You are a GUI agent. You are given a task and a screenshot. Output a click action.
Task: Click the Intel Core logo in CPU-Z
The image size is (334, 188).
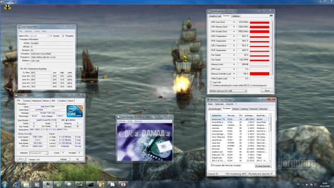coord(75,111)
